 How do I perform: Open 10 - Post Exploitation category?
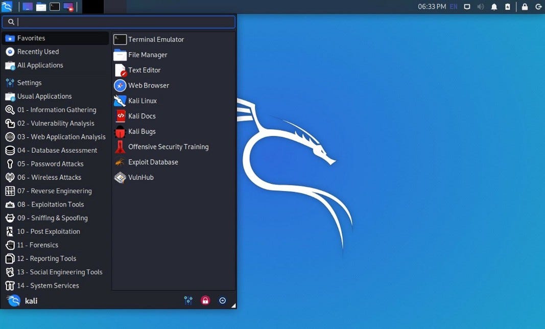tap(55, 231)
